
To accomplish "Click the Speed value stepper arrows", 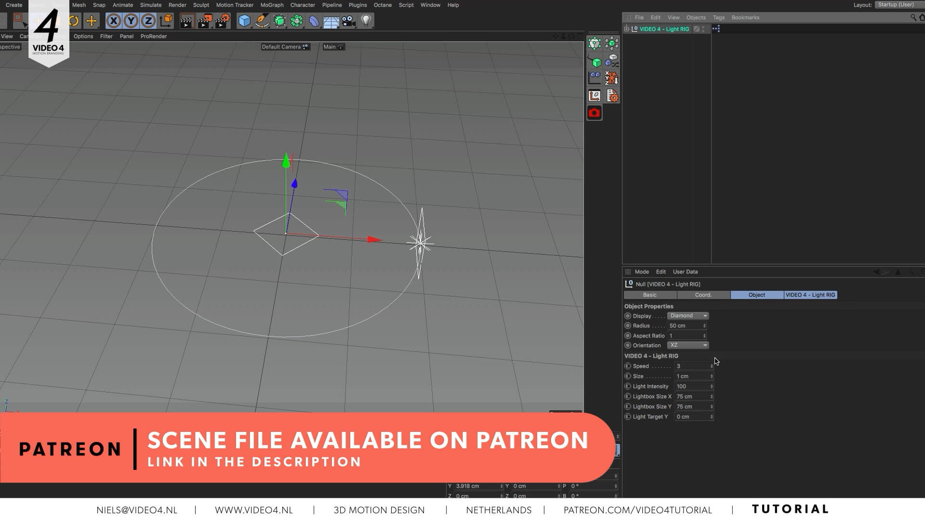I will pyautogui.click(x=712, y=366).
